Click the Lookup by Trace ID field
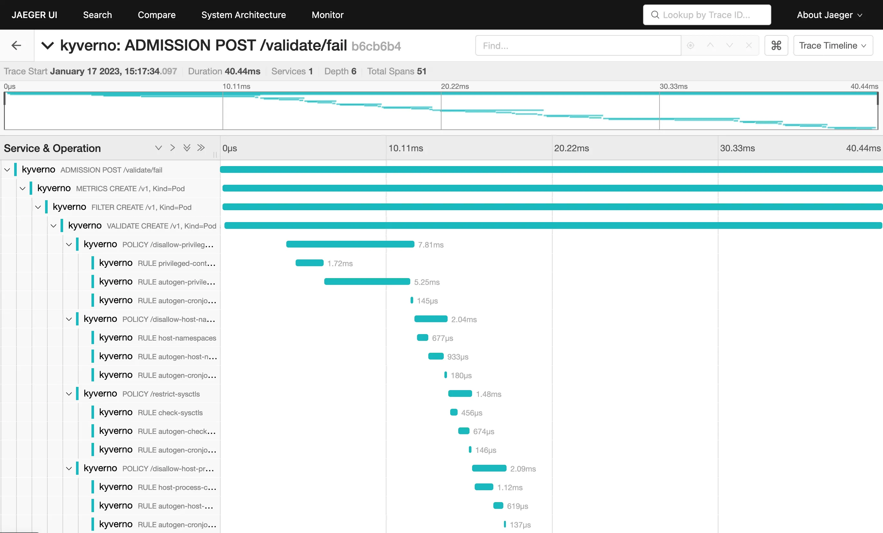This screenshot has width=883, height=533. 706,15
